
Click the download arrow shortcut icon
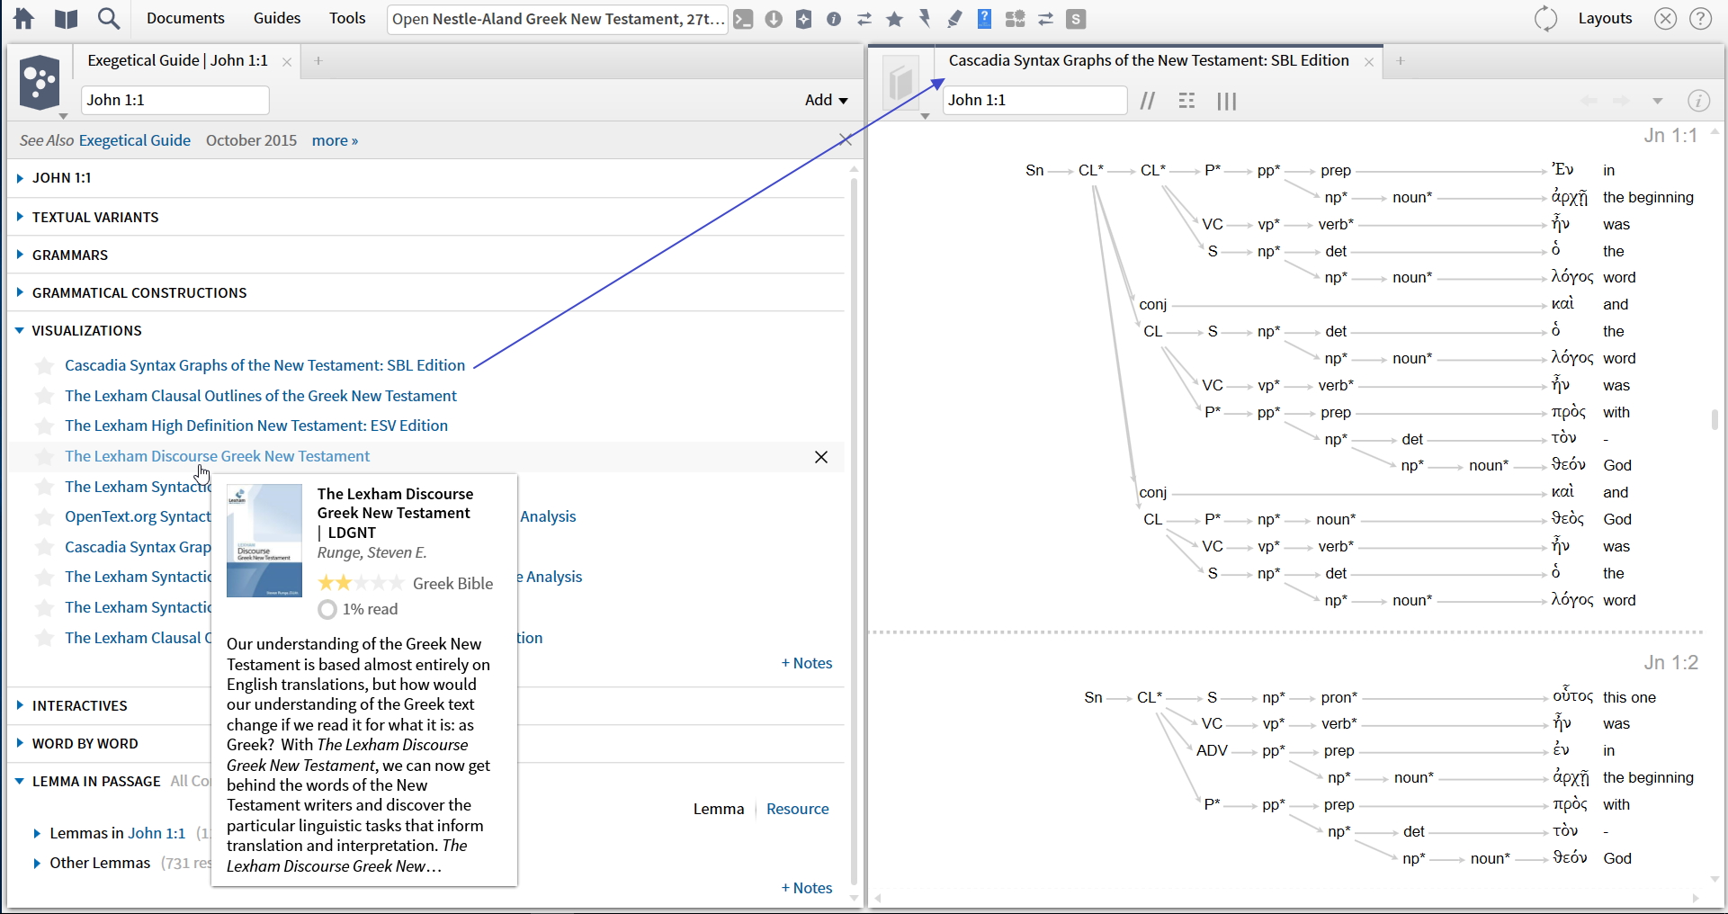[774, 19]
